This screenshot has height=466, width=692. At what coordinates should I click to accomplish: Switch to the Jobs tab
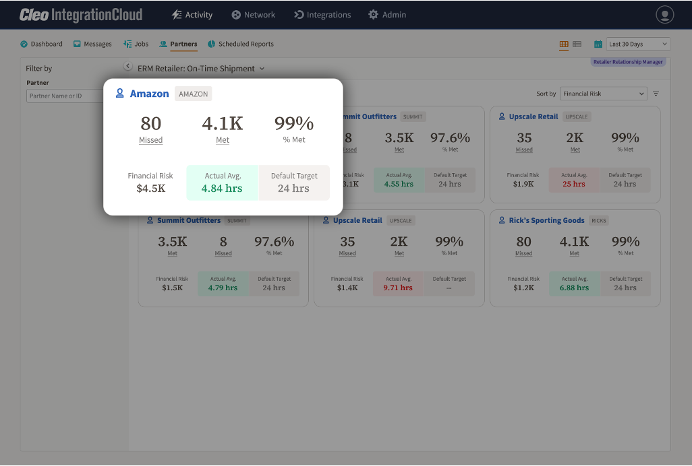136,44
